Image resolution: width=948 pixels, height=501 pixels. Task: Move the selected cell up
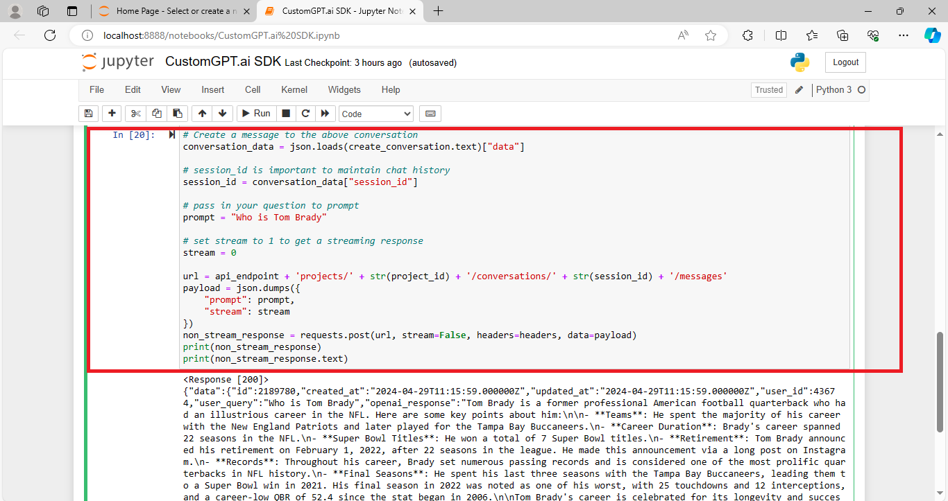(201, 113)
